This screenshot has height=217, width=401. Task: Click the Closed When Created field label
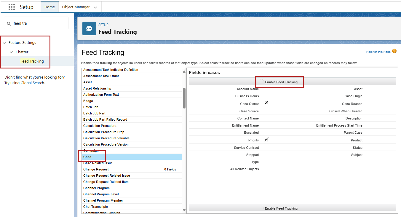tap(346, 111)
